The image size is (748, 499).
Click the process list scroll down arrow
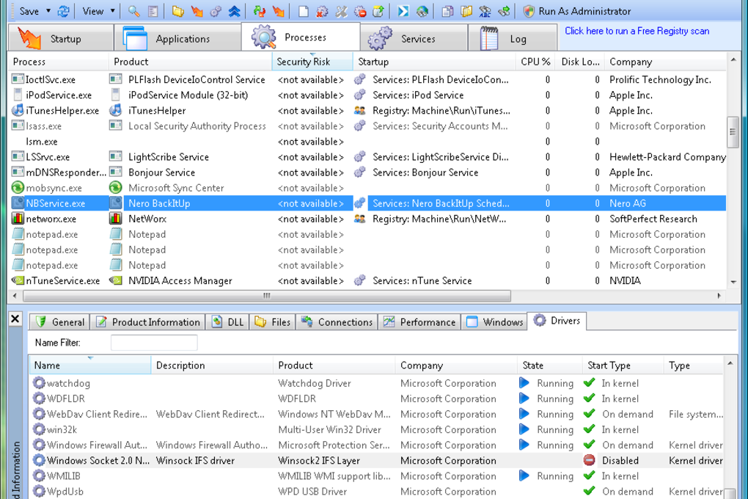pyautogui.click(x=733, y=282)
